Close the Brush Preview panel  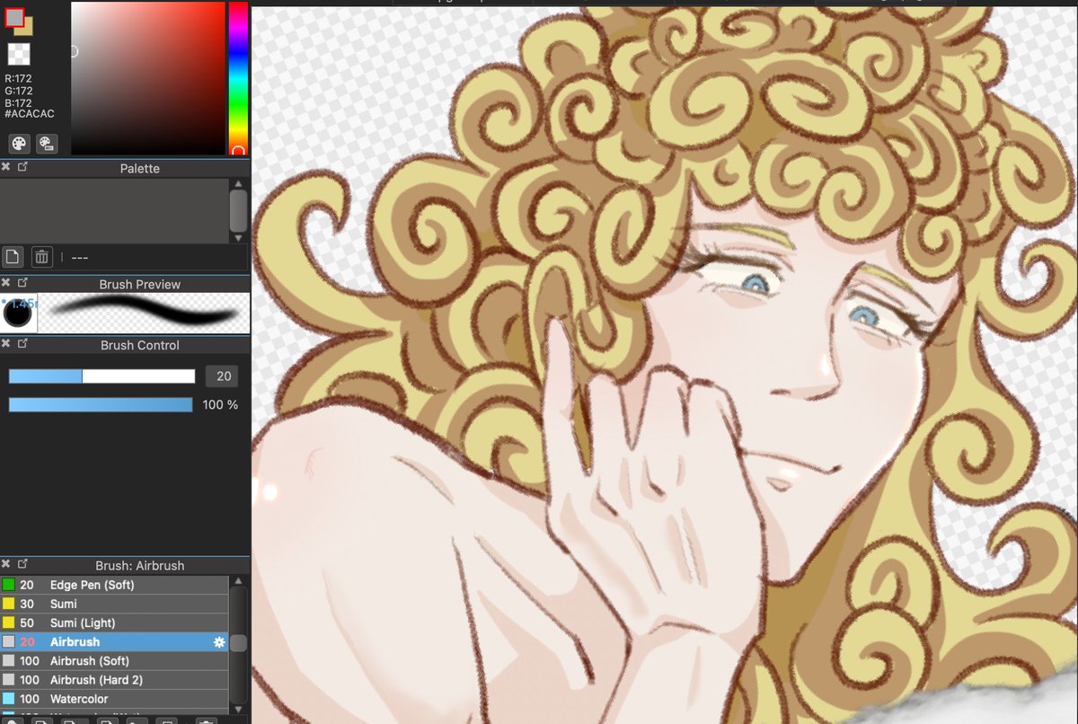click(6, 283)
